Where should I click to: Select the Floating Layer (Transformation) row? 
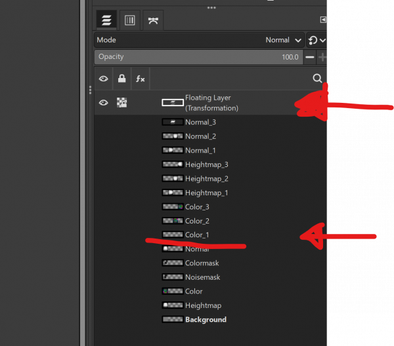[x=211, y=103]
